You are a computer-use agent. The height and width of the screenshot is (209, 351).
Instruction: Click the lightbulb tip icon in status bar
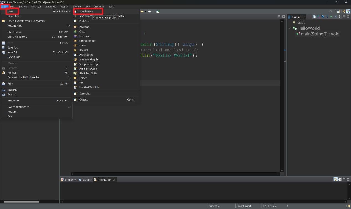(x=349, y=206)
